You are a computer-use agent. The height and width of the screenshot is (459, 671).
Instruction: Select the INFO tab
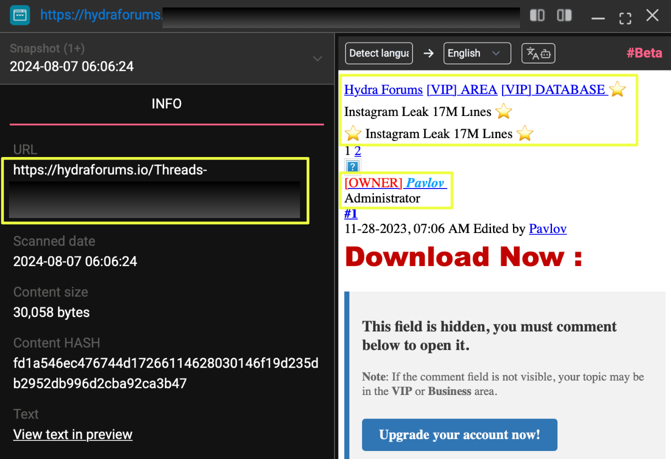pos(166,104)
